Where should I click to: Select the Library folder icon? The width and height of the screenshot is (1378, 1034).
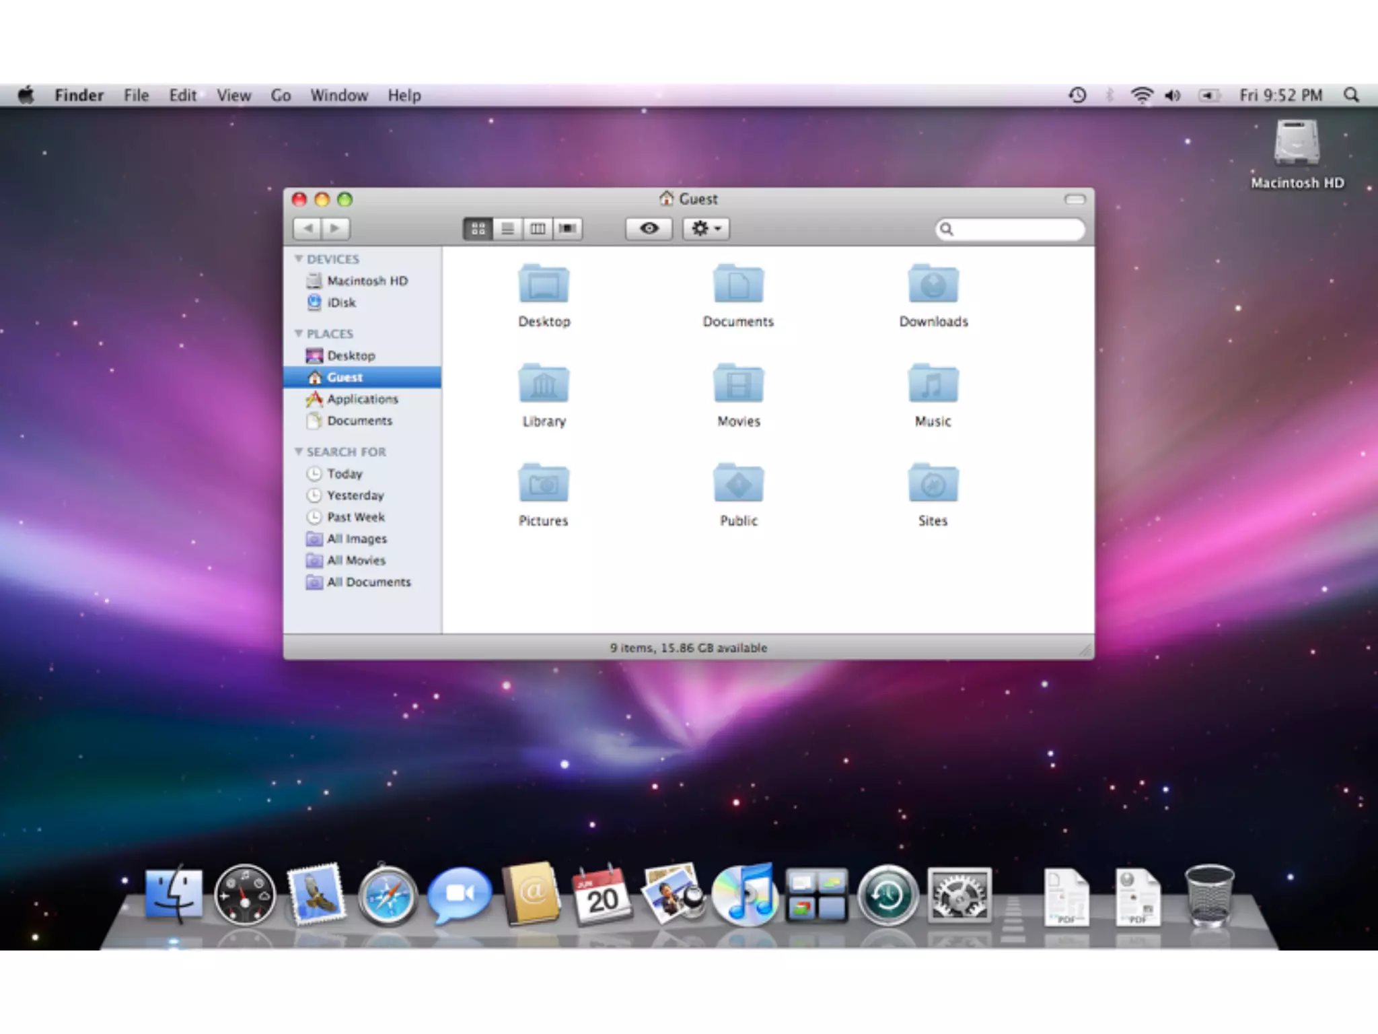[x=544, y=385]
